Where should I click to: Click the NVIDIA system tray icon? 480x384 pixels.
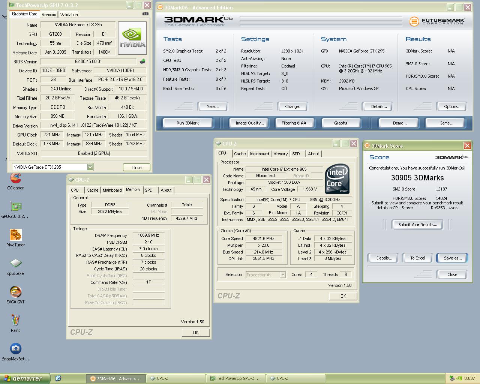[459, 378]
